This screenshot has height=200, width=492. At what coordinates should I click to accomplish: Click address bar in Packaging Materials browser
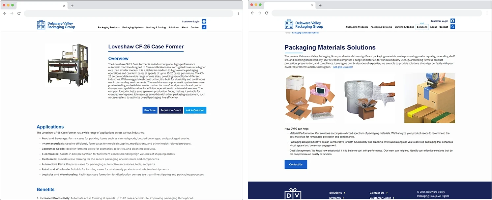tap(377, 13)
